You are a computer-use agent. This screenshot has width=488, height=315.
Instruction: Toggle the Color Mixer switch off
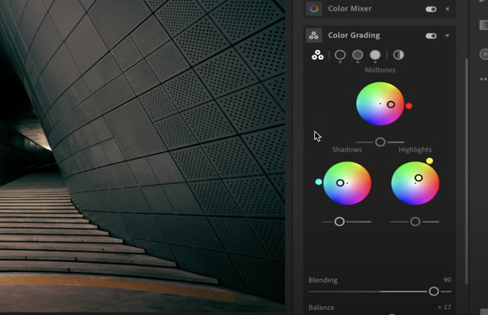coord(431,9)
